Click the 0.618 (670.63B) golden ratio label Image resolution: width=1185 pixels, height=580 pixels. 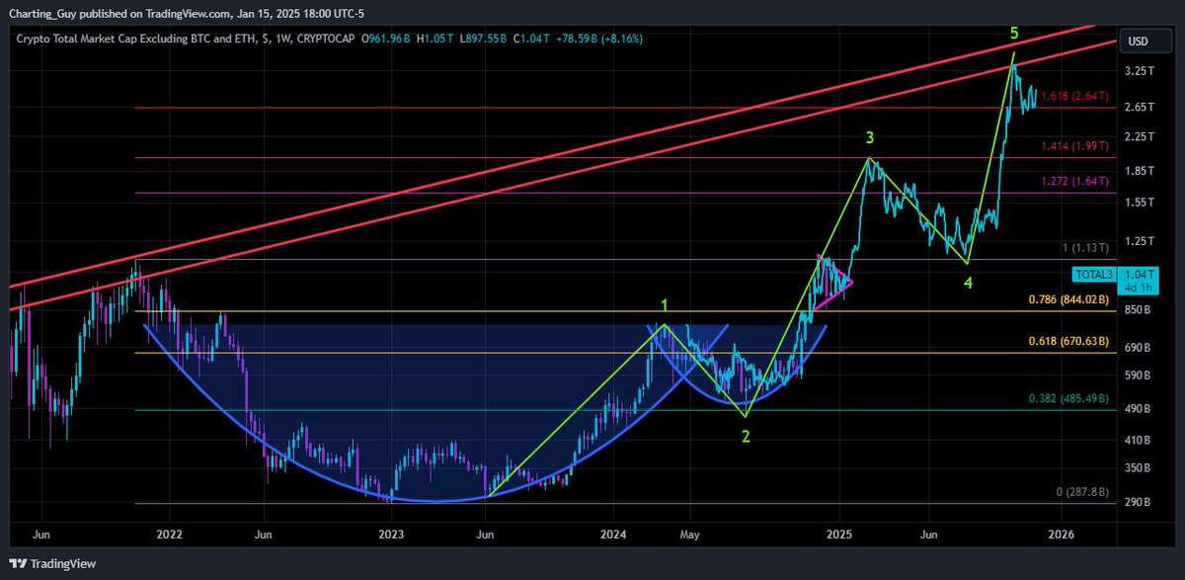1068,339
